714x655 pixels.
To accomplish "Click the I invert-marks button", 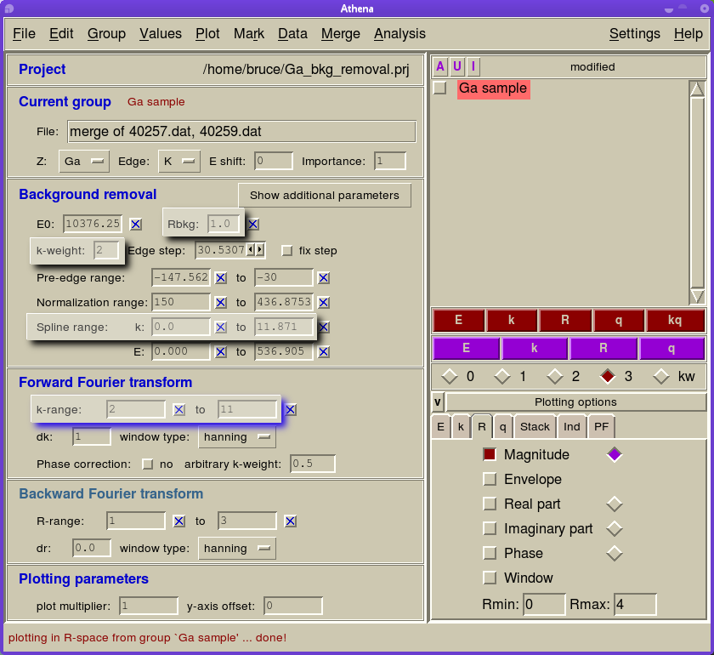I will click(473, 66).
